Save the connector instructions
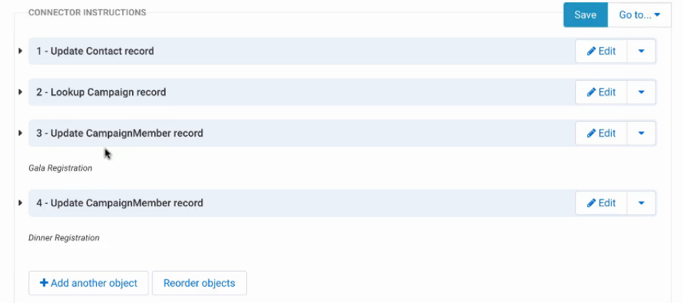The width and height of the screenshot is (683, 303). pos(585,15)
